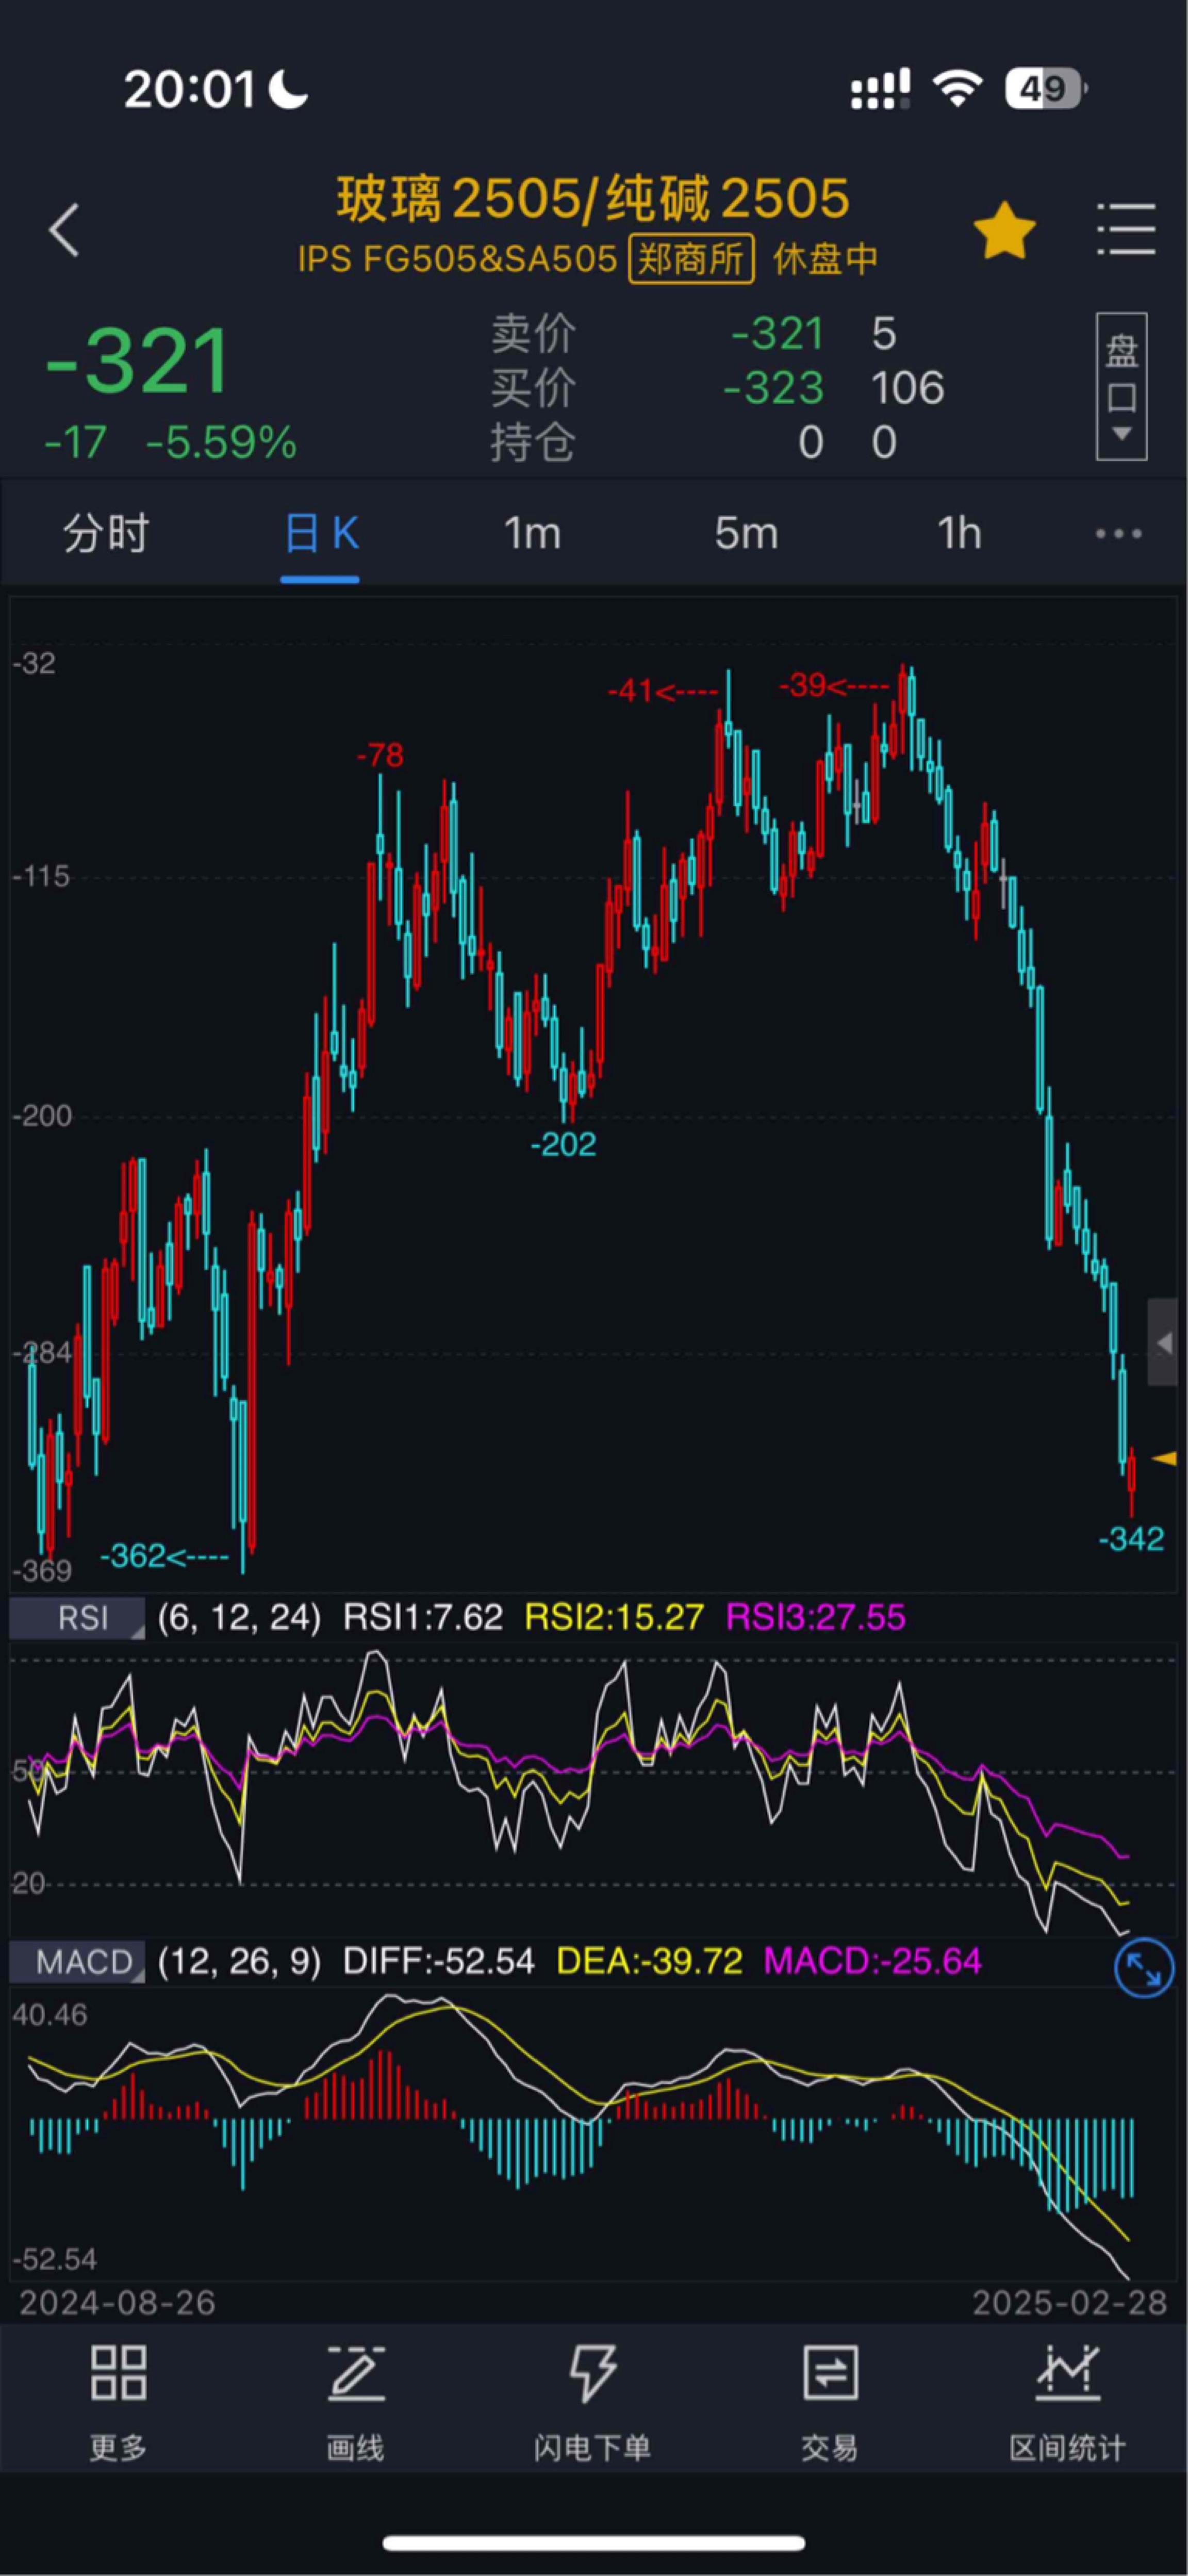
Task: Expand the 盘口 dropdown
Action: coord(1121,387)
